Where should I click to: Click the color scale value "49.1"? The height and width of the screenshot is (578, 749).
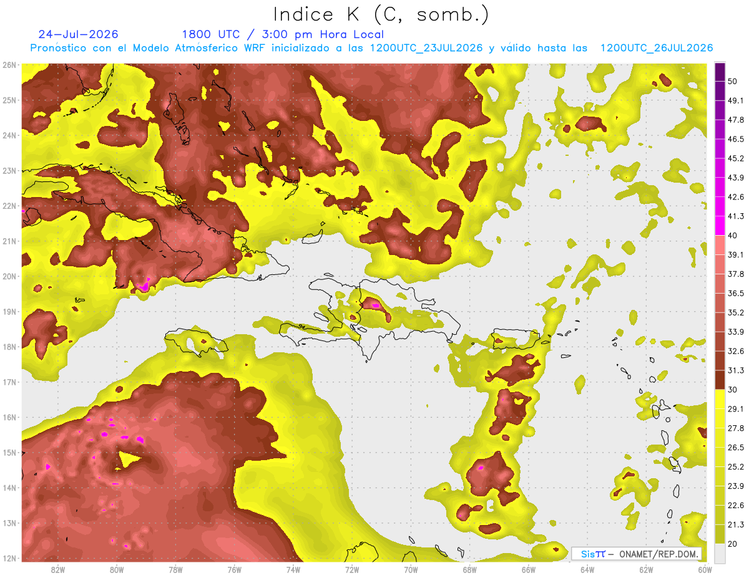[x=736, y=100]
